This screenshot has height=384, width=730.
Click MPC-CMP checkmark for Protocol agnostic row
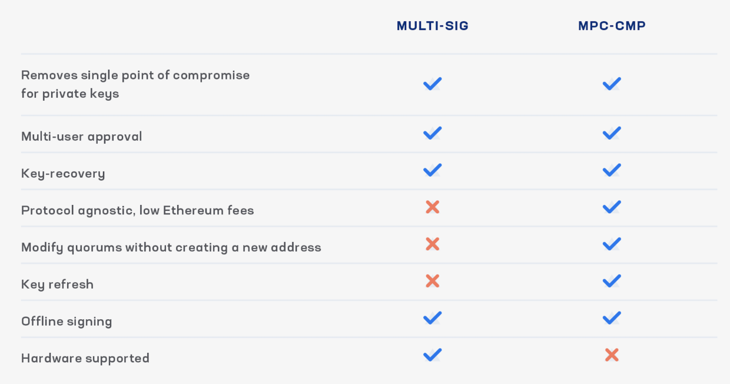pyautogui.click(x=612, y=207)
